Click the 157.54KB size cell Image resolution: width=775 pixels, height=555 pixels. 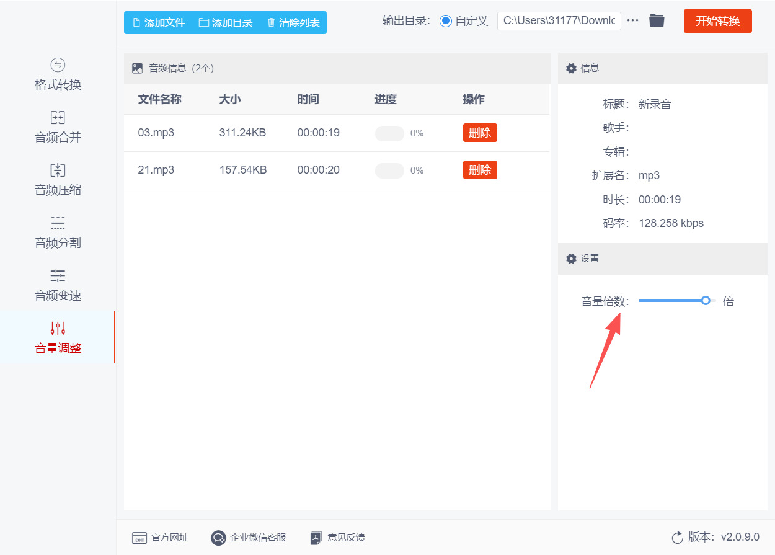click(x=243, y=170)
